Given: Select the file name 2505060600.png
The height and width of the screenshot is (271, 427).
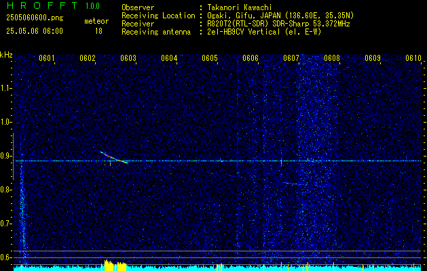Looking at the screenshot, I should pyautogui.click(x=35, y=18).
